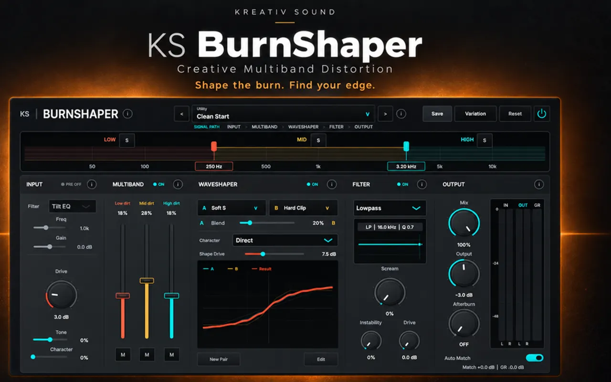Open MULTIBAND section info icon
The image size is (611, 382).
tap(178, 184)
